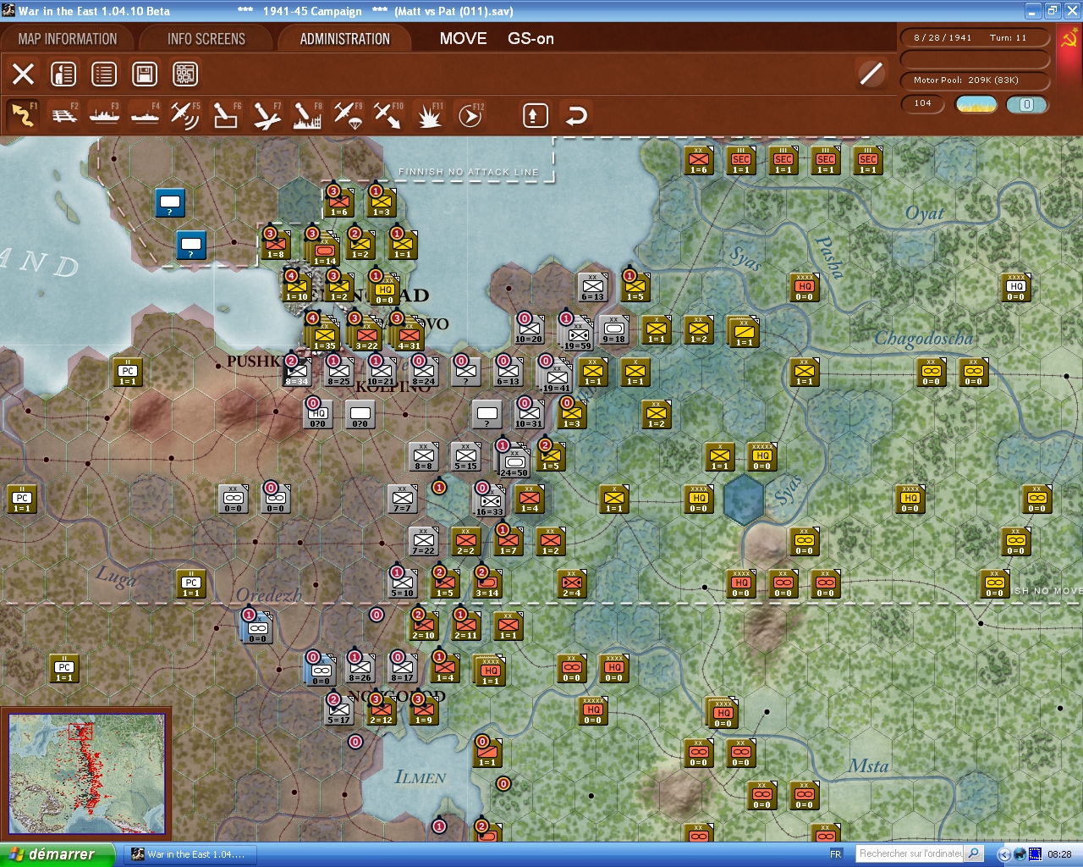The width and height of the screenshot is (1083, 867).
Task: Click the War in the East taskbar button
Action: click(x=190, y=854)
